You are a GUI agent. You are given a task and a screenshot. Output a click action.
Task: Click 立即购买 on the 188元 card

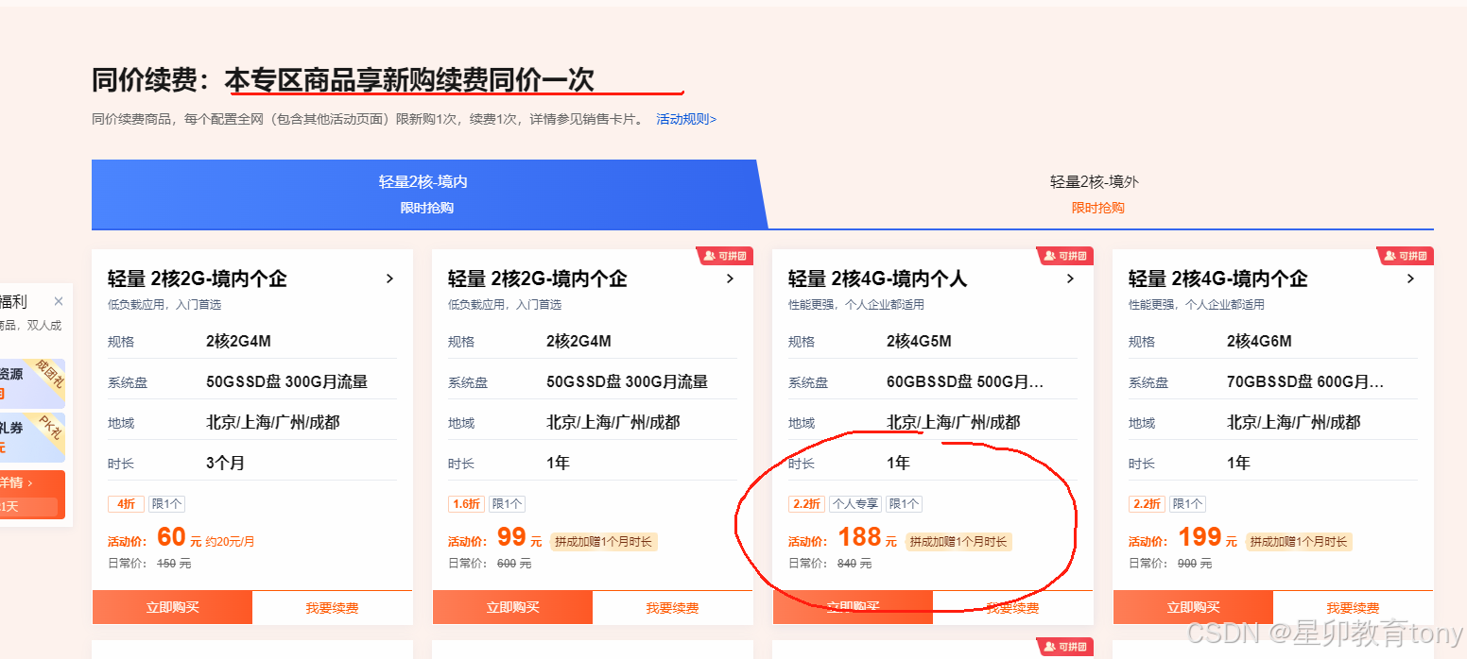853,607
